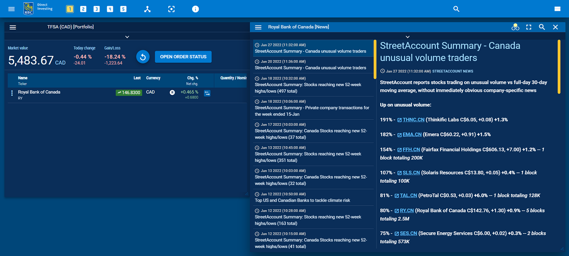Image resolution: width=569 pixels, height=256 pixels.
Task: Click the 5,483.67 market value
Action: coord(31,61)
